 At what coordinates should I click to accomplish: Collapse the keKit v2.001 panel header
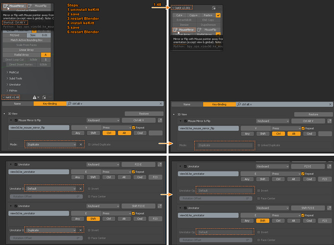[173, 8]
